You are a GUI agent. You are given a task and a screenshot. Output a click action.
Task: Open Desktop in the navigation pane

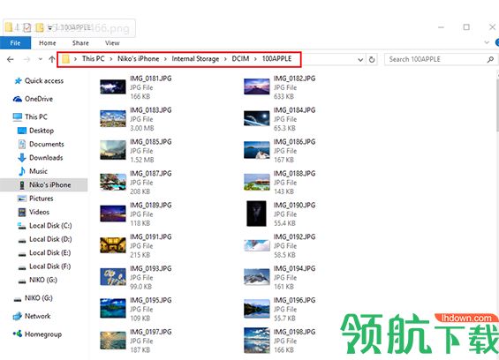(35, 131)
